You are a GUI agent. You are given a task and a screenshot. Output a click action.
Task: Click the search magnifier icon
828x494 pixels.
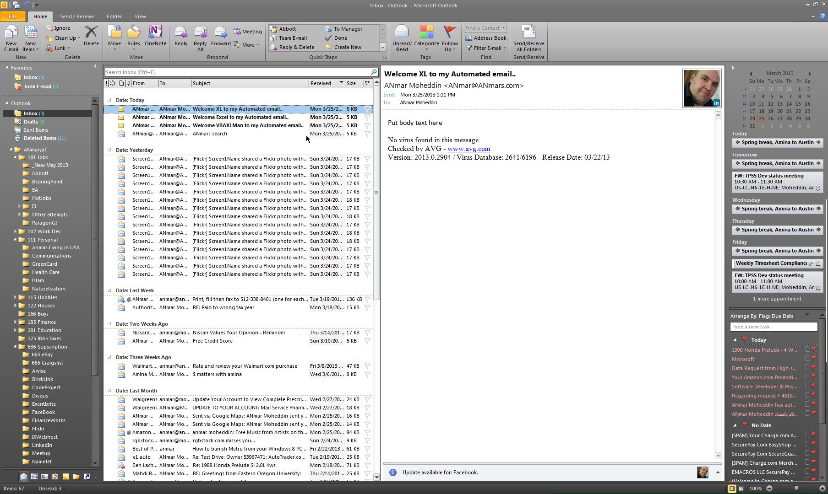(374, 72)
